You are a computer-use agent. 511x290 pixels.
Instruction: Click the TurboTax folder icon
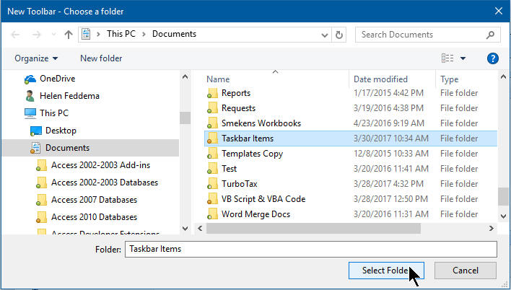point(212,184)
